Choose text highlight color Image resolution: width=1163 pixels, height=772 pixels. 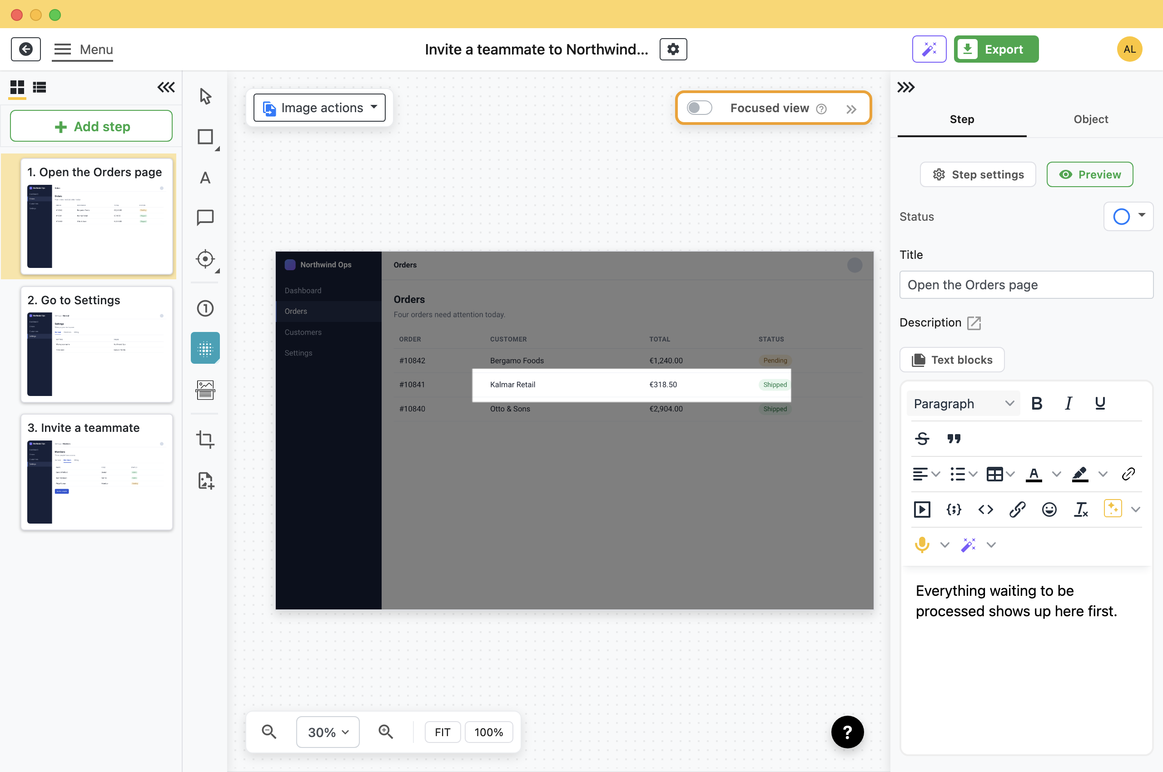click(x=1080, y=474)
